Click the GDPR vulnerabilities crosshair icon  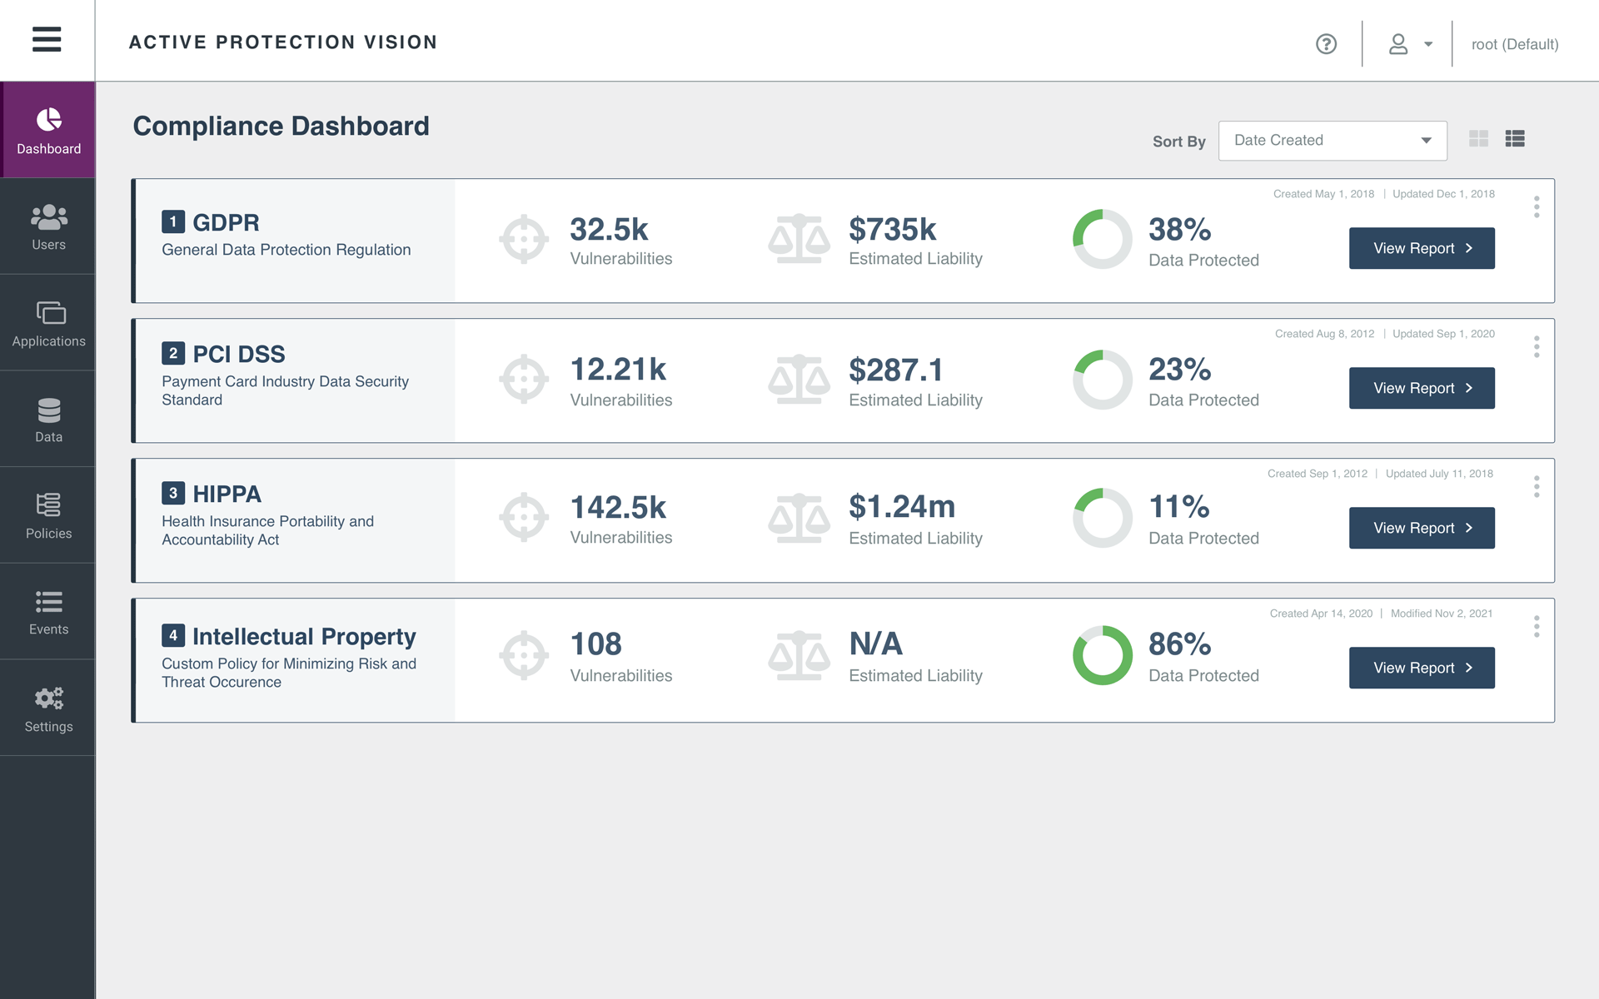point(524,240)
